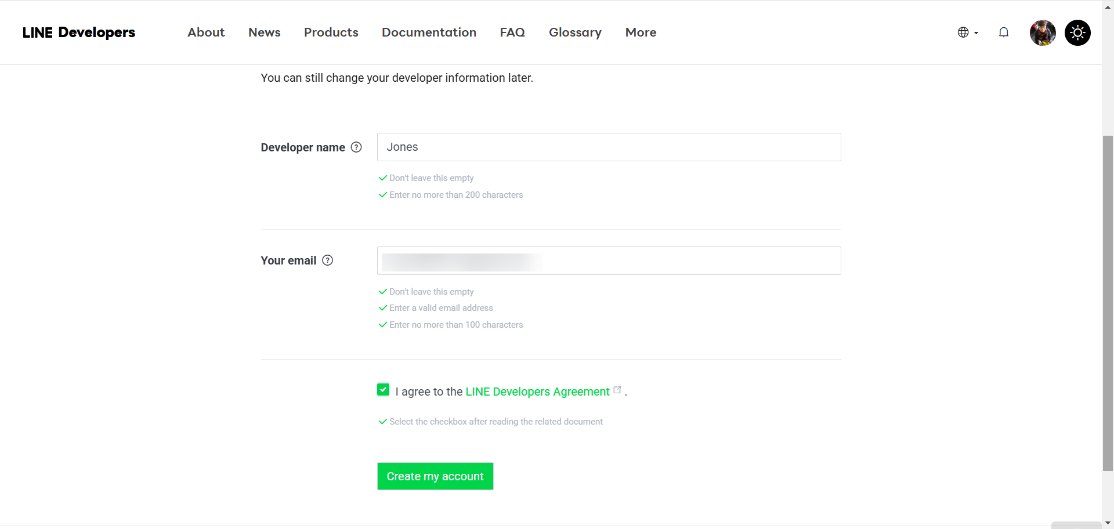The width and height of the screenshot is (1114, 529).
Task: Click the scrollbar down arrow
Action: coord(1108,523)
